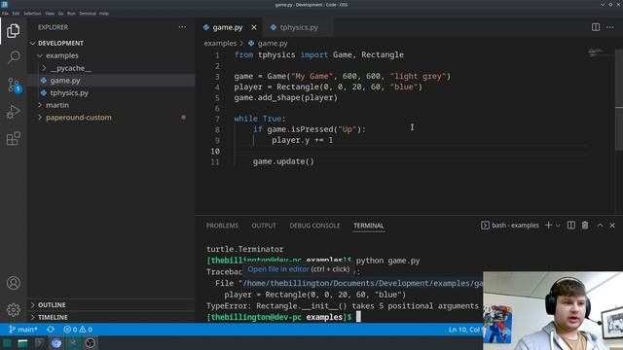Open the terminal app in taskbar
This screenshot has width=623, height=350.
point(39,343)
